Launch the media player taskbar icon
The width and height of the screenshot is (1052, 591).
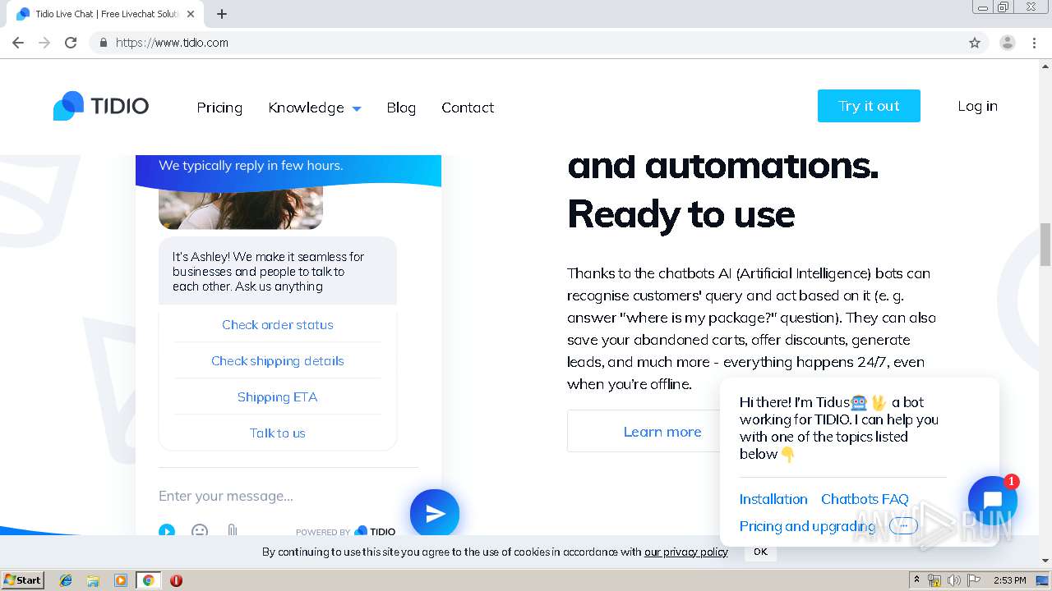click(121, 580)
